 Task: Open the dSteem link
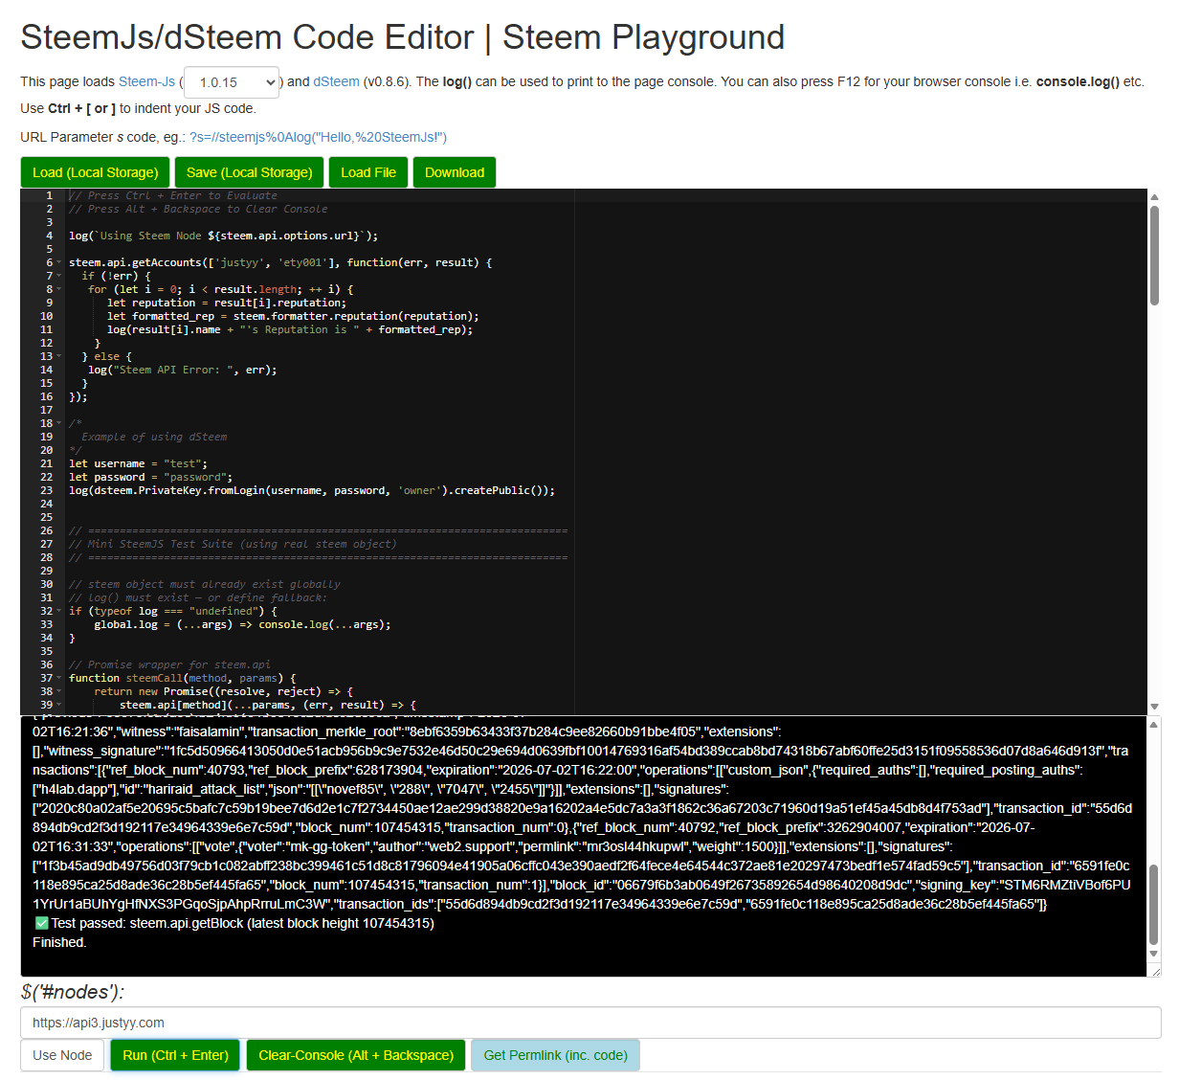(x=337, y=81)
